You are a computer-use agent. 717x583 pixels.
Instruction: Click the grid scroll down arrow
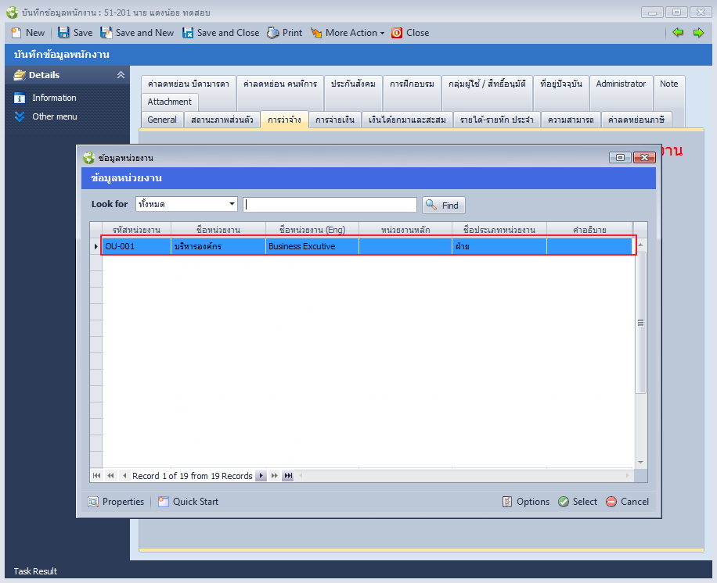coord(640,463)
